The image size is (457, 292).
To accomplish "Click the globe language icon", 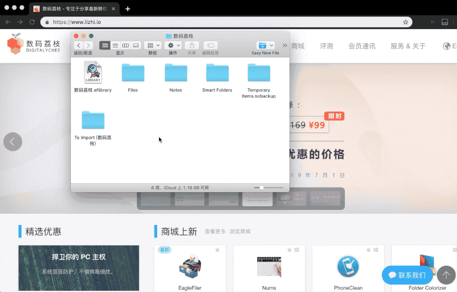I will (x=447, y=46).
